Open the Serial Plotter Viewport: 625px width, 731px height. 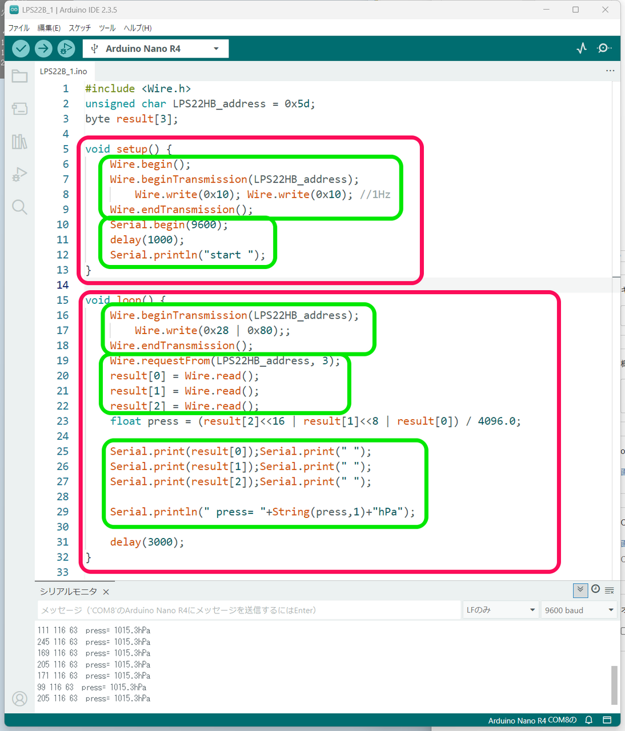coord(582,49)
